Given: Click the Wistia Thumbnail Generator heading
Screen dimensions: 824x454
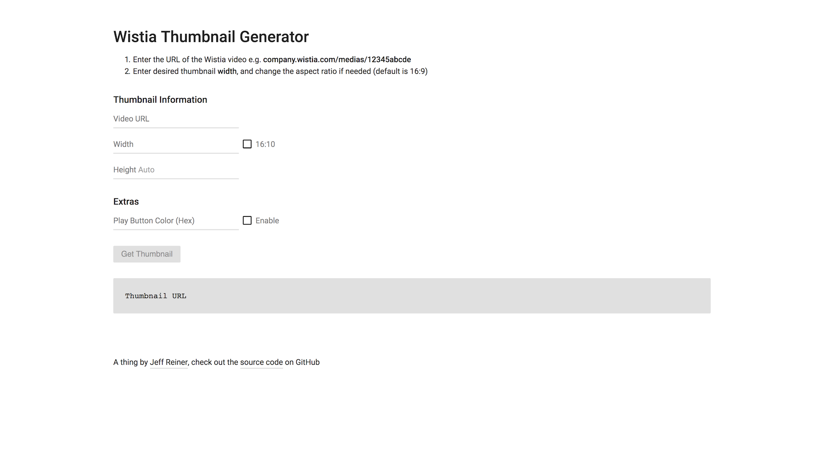Looking at the screenshot, I should pos(211,37).
